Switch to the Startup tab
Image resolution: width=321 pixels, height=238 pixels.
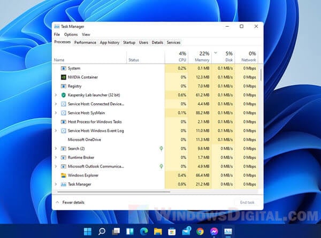pyautogui.click(x=129, y=42)
